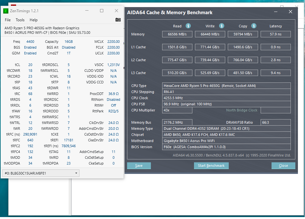The image size is (305, 219).
Task: Click Chipset field AMD B450
Action: (x=226, y=135)
